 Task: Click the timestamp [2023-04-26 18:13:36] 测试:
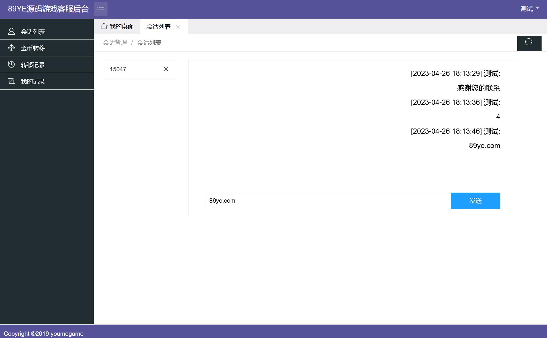455,102
